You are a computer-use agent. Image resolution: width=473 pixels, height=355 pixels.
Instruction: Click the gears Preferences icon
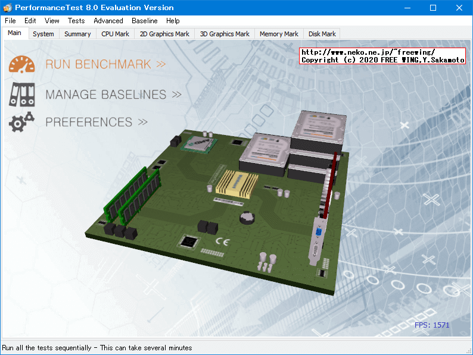click(22, 122)
